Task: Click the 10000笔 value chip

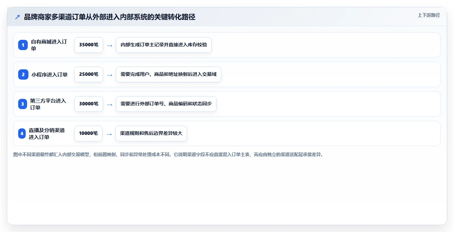Action: click(88, 134)
